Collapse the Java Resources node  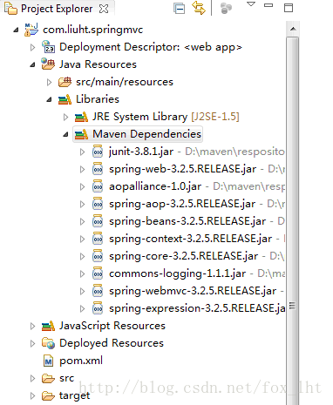tap(32, 64)
